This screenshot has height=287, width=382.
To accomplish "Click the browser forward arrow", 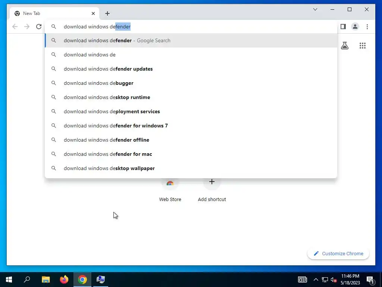I will point(27,27).
